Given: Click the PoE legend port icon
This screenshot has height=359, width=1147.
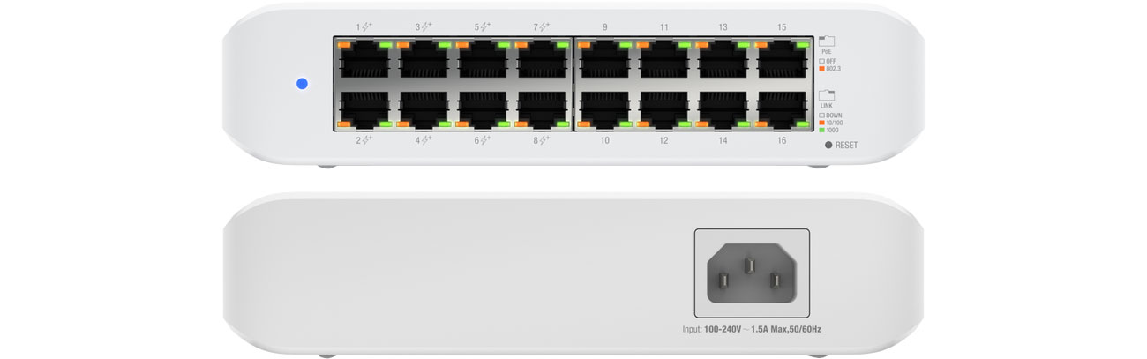Looking at the screenshot, I should coord(827,41).
